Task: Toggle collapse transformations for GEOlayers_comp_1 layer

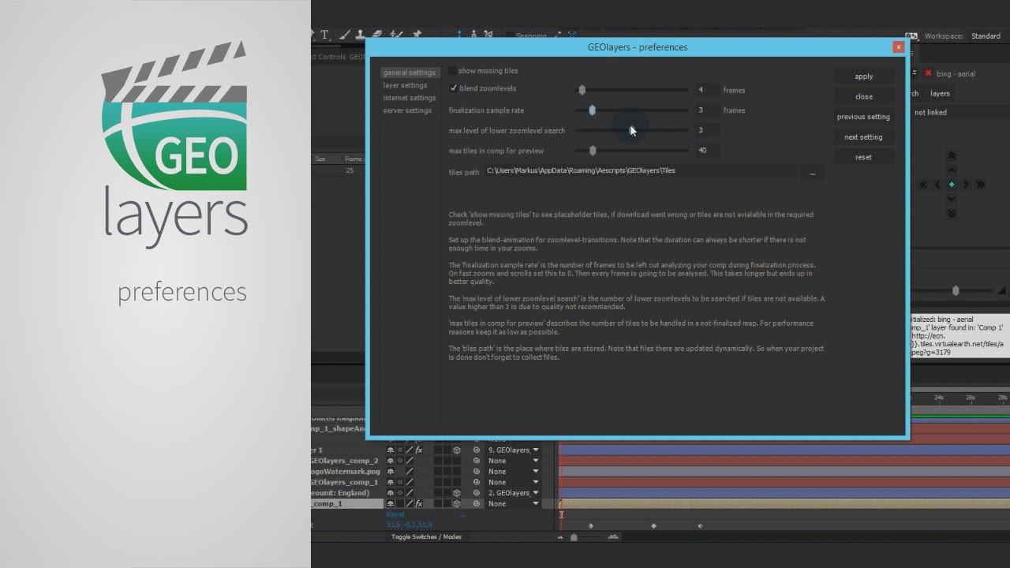Action: 400,482
